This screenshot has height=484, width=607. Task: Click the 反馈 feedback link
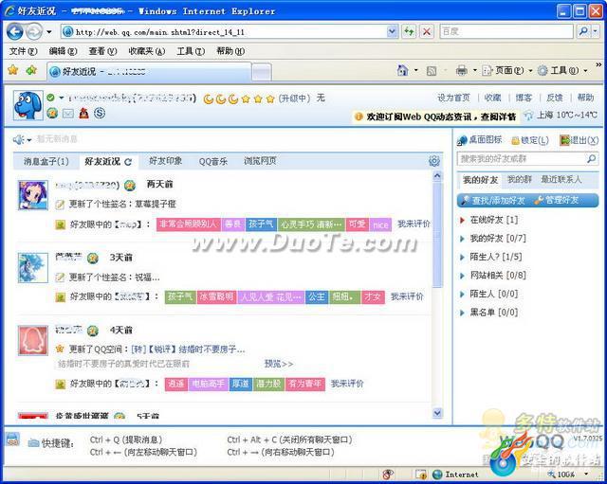(x=554, y=98)
